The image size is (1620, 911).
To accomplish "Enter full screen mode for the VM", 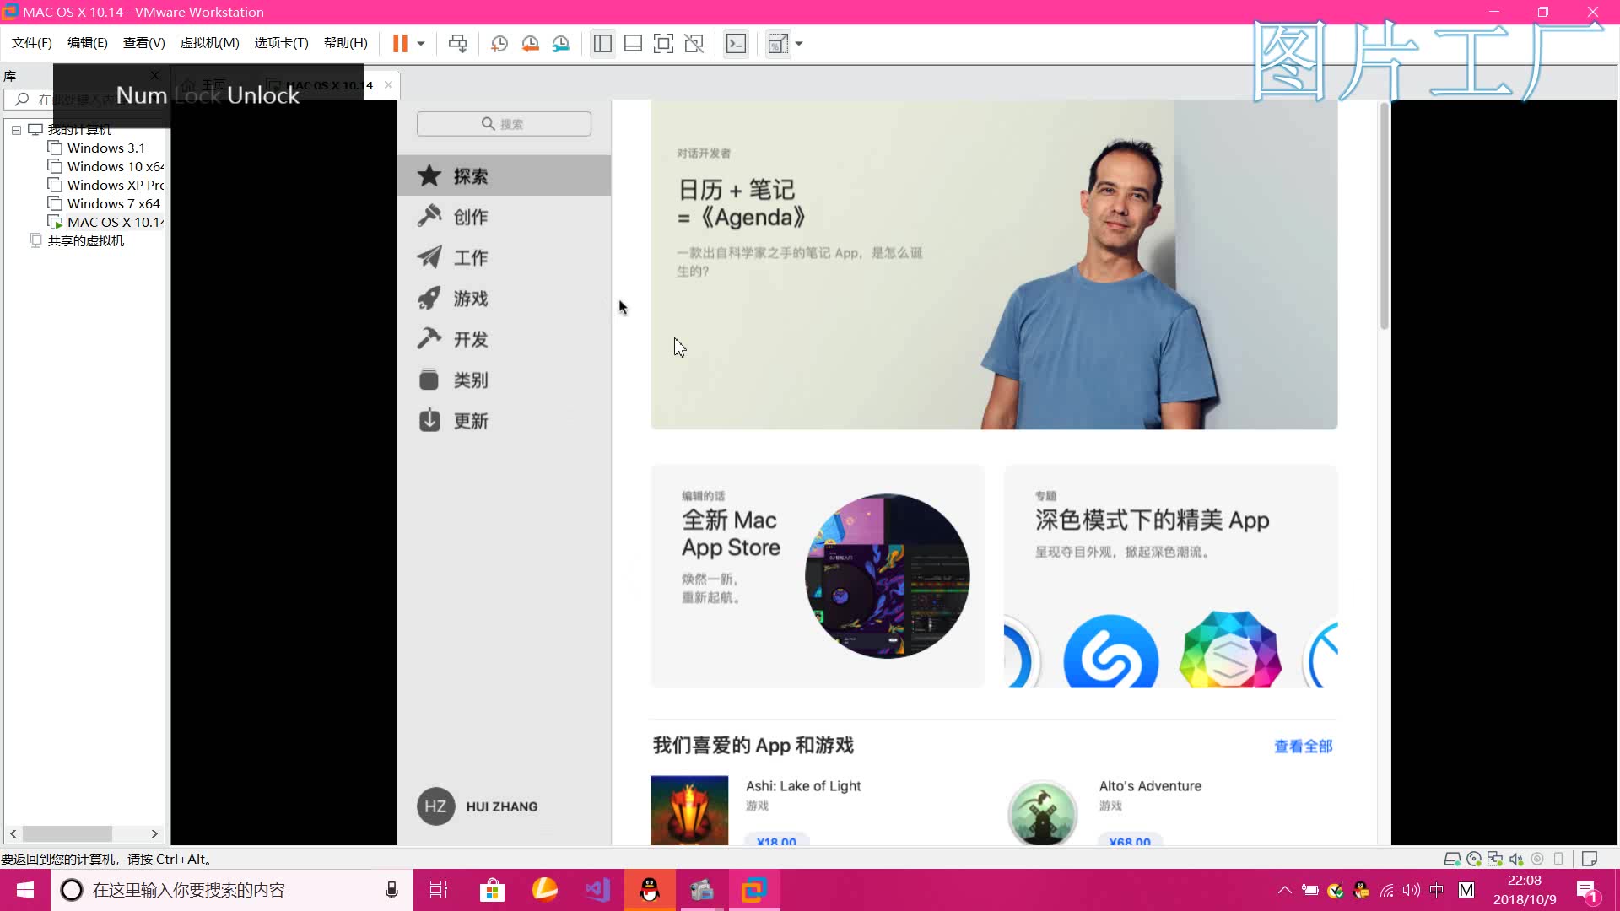I will (664, 43).
